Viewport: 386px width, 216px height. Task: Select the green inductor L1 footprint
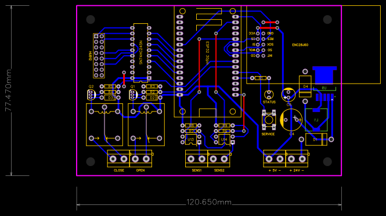(316, 120)
